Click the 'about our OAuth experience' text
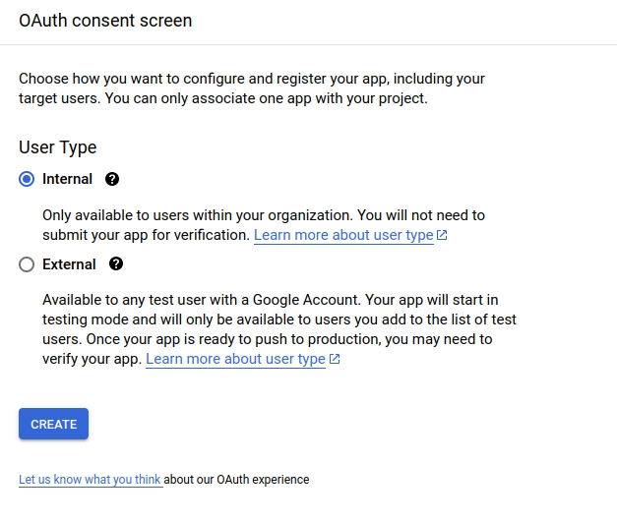Viewport: 617px width, 523px height. point(236,480)
